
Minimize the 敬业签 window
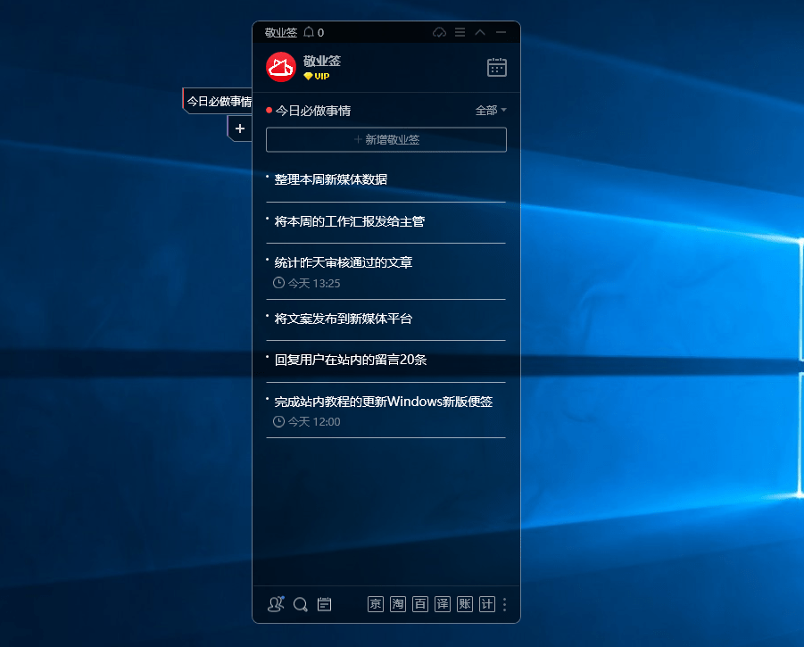(501, 32)
